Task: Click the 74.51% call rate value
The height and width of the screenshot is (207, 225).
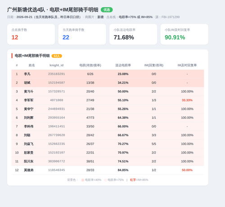Action: [x=123, y=162]
